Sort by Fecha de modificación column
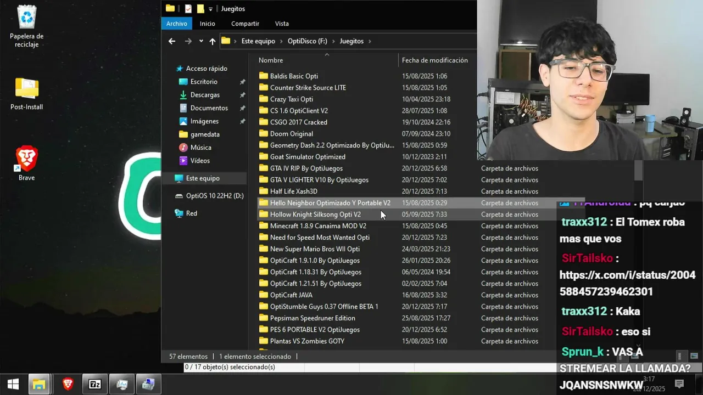 click(x=435, y=60)
